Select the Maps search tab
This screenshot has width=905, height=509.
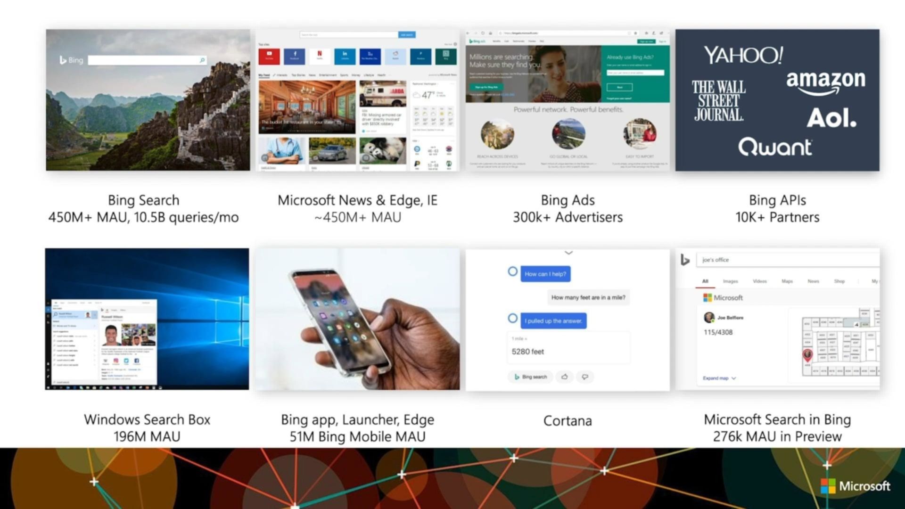coord(787,281)
